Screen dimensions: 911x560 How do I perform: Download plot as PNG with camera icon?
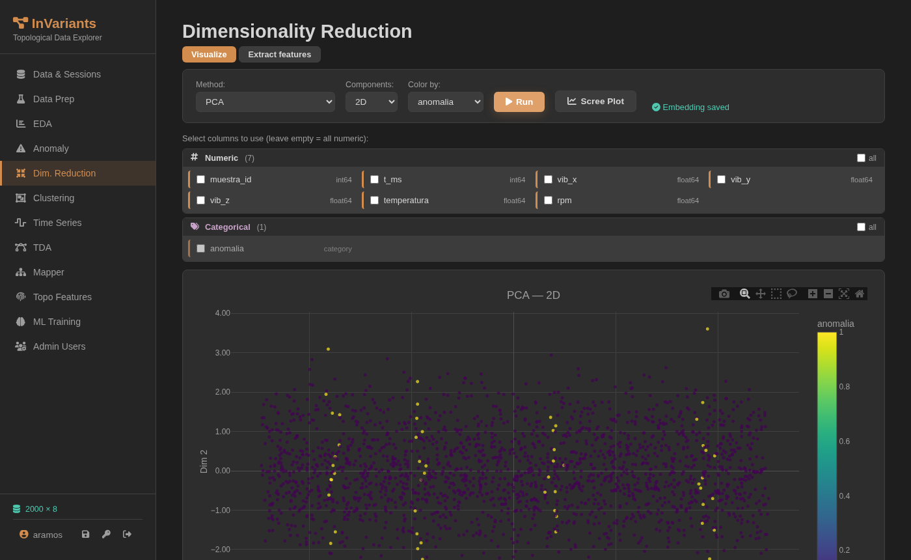point(724,294)
